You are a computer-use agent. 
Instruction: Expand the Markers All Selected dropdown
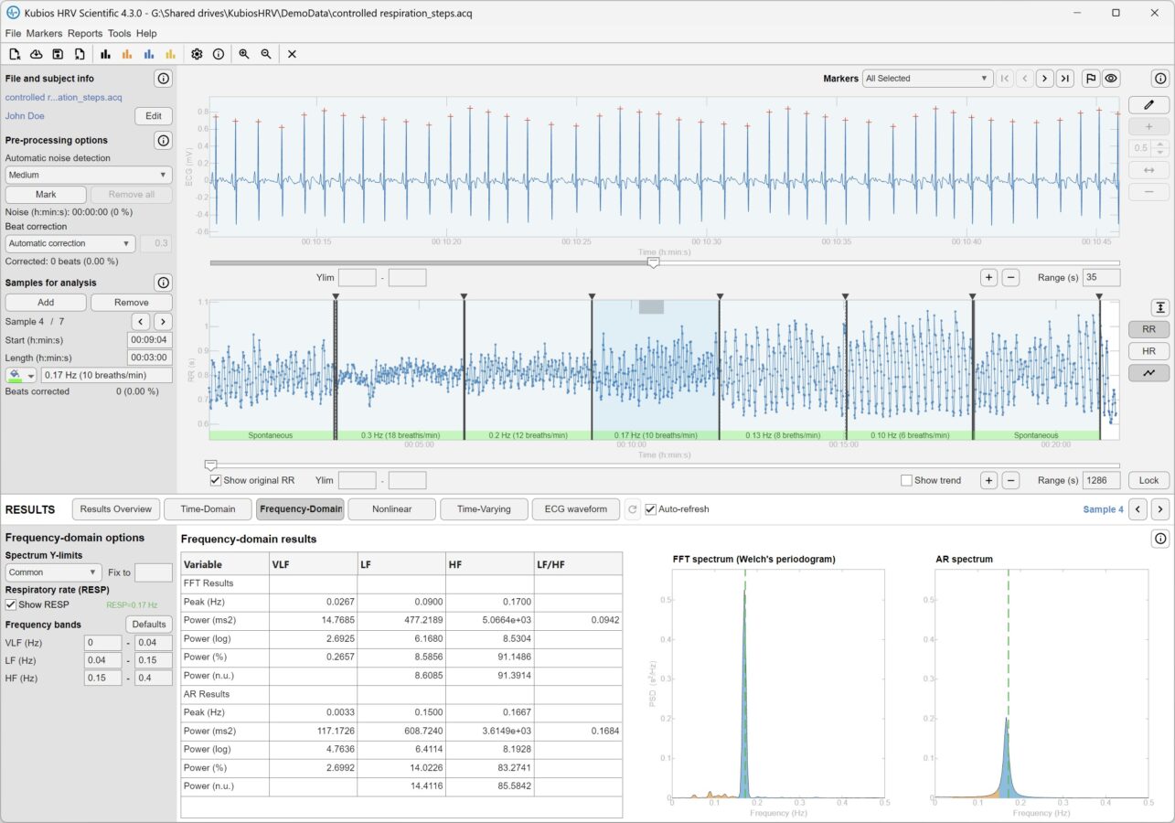coord(927,79)
